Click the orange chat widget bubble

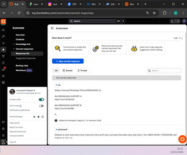click(182, 139)
